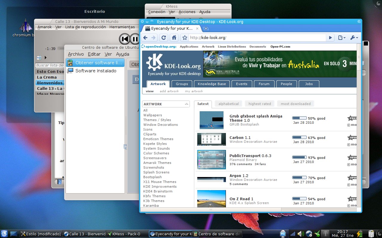382x238 pixels.
Task: Click the PublicTransport rating bar, 93% good
Action: tap(299, 157)
